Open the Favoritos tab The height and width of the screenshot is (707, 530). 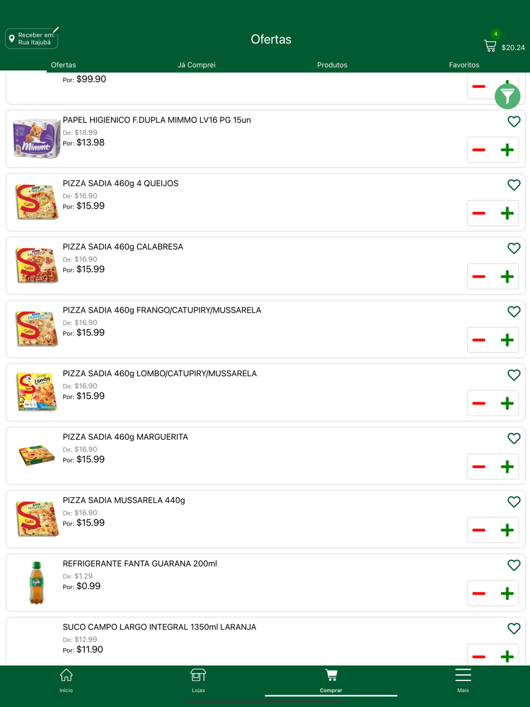point(464,65)
